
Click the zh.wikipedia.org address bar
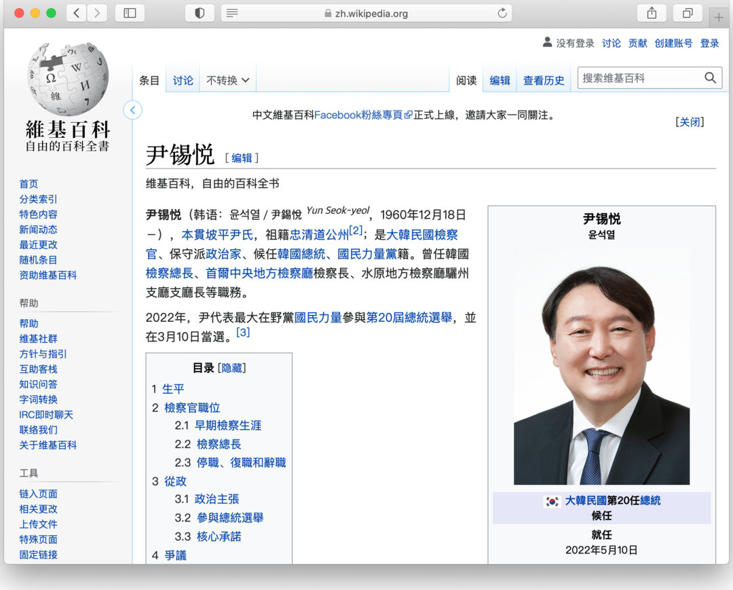[x=366, y=13]
